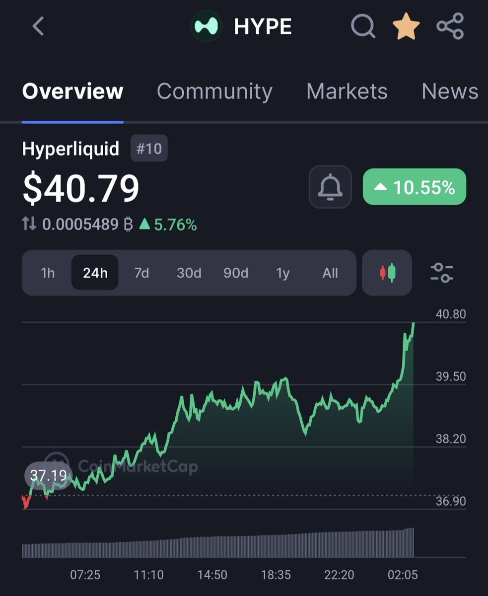488x596 pixels.
Task: Tap the 38.20 axis label
Action: coord(451,439)
